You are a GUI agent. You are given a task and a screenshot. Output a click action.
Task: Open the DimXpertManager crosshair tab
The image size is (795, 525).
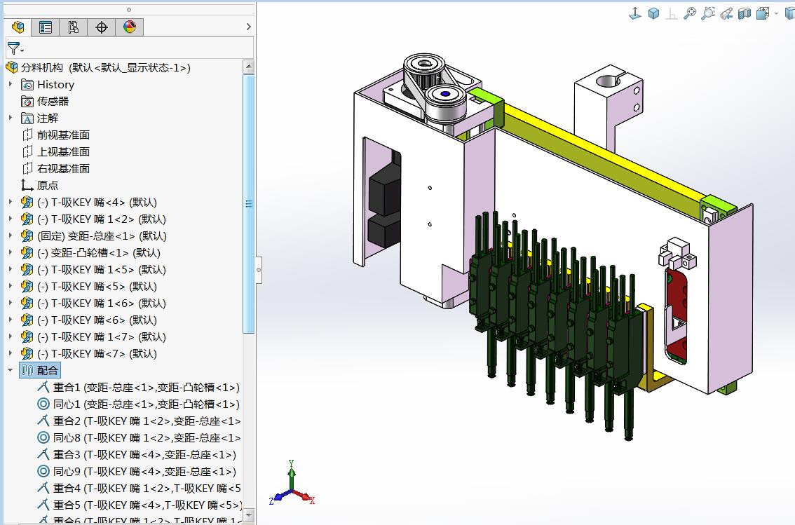[x=102, y=27]
